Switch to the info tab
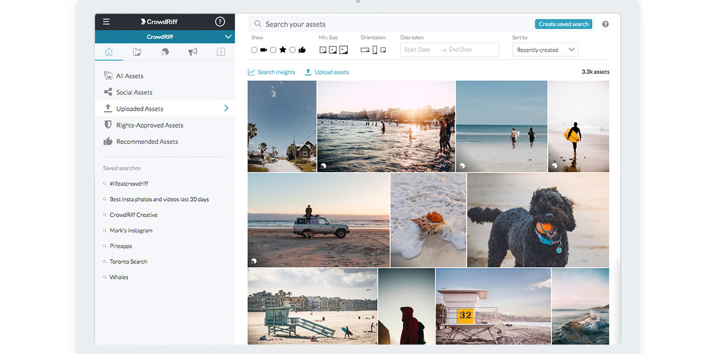714x354 pixels. pyautogui.click(x=221, y=52)
